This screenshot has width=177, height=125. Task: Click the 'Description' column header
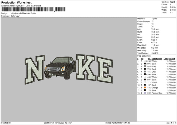click(157, 59)
